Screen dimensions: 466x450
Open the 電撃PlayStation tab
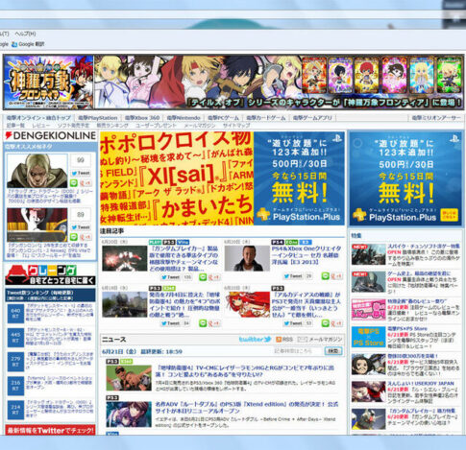tap(98, 118)
